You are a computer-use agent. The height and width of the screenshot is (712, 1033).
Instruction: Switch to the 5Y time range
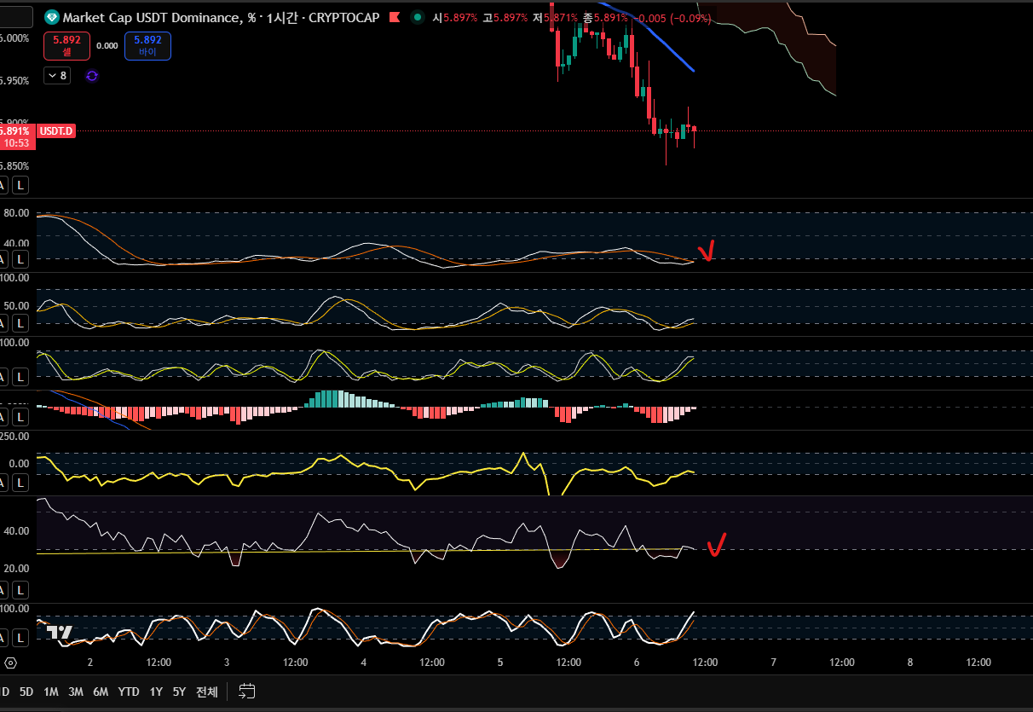179,692
